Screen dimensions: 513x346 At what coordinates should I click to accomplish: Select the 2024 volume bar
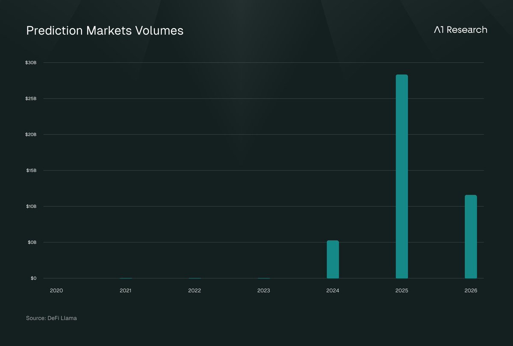(333, 259)
